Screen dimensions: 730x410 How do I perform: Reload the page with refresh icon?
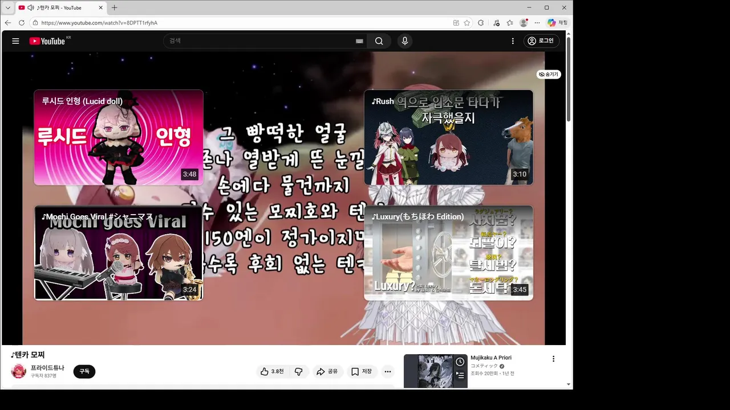22,23
